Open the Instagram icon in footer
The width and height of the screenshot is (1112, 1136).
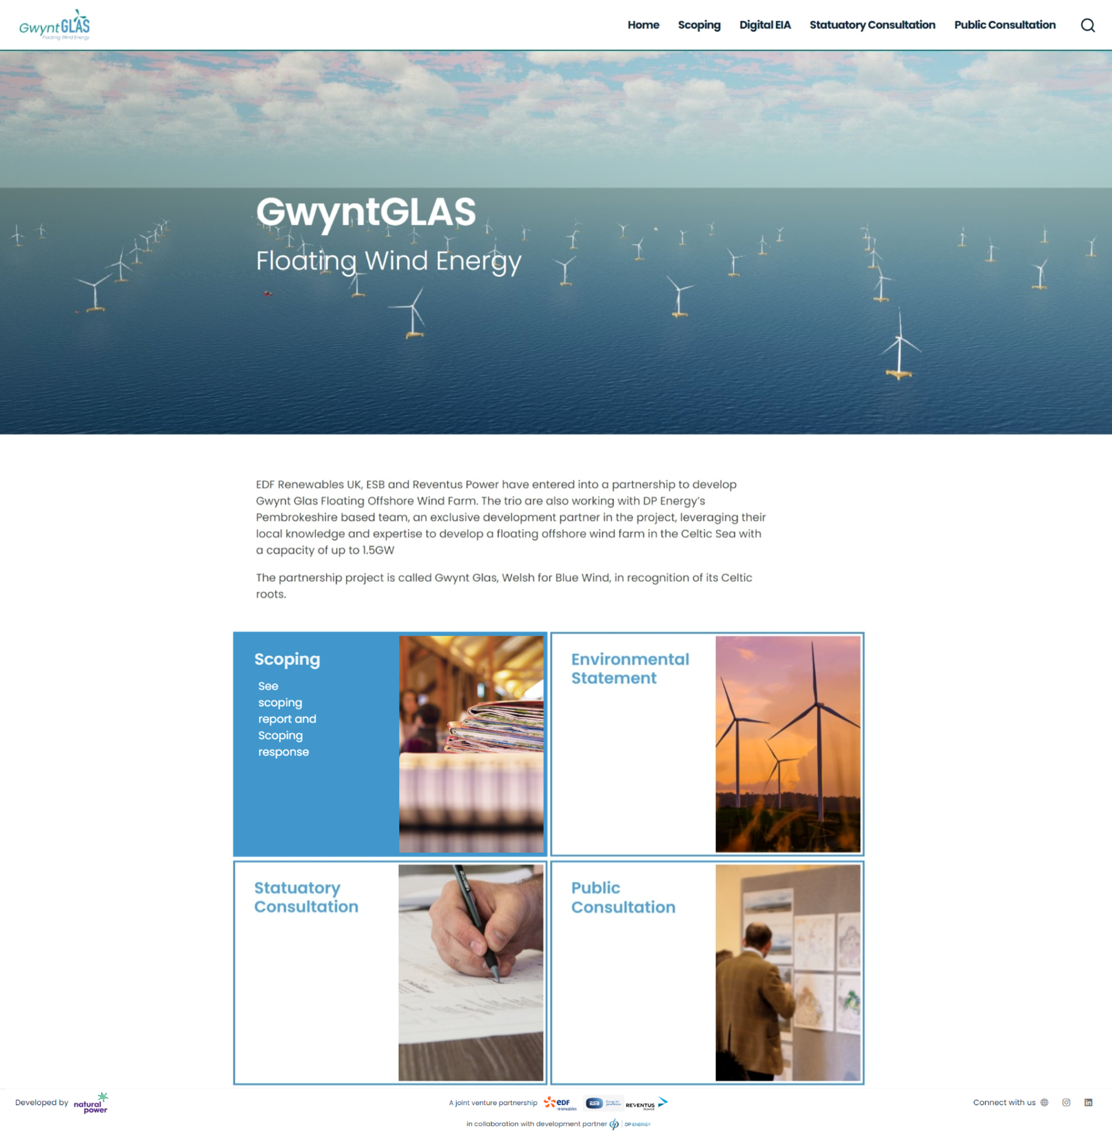coord(1066,1102)
